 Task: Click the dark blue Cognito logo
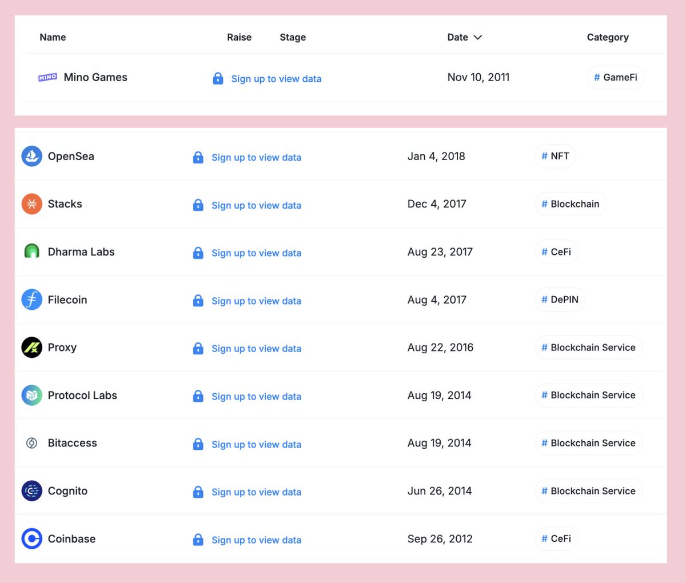tap(31, 491)
